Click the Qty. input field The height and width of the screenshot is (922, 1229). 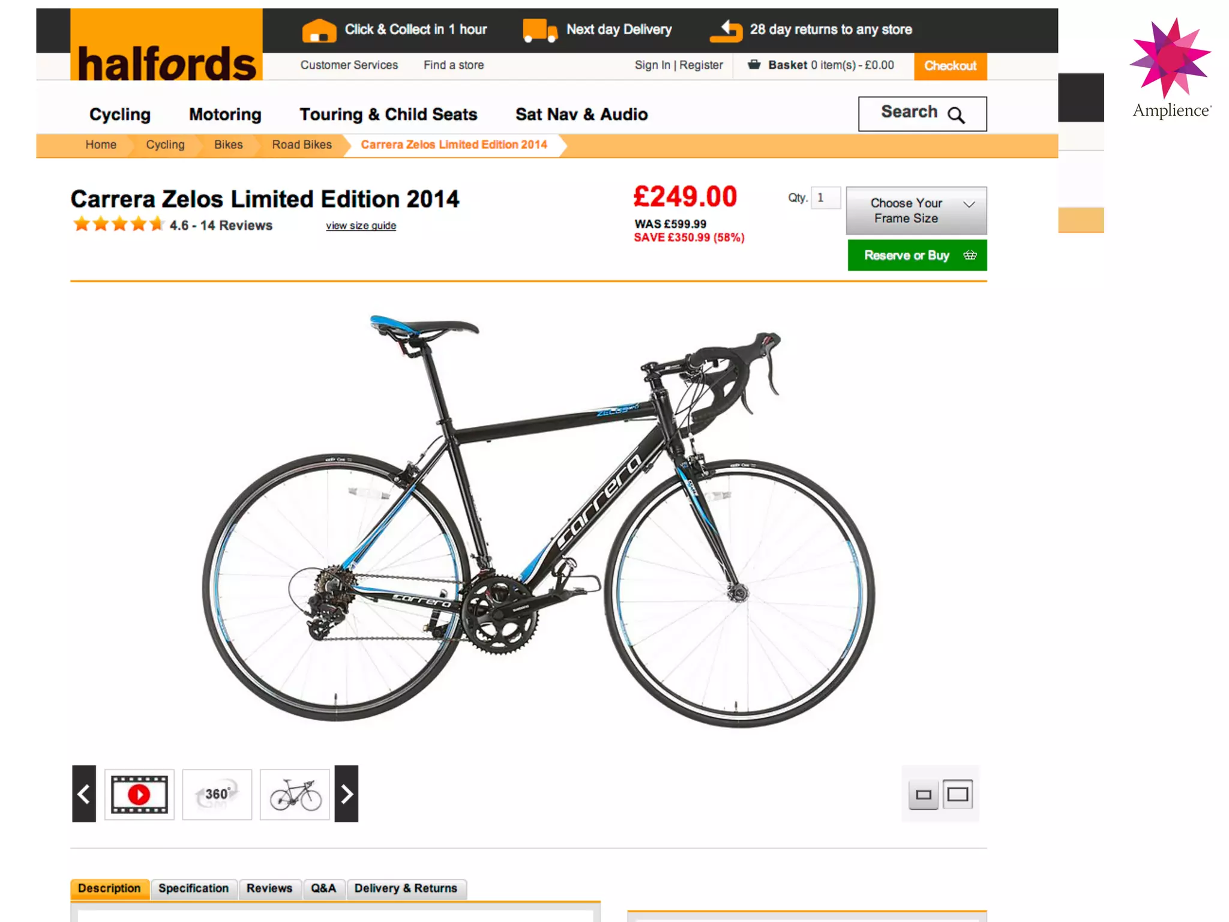pos(826,198)
